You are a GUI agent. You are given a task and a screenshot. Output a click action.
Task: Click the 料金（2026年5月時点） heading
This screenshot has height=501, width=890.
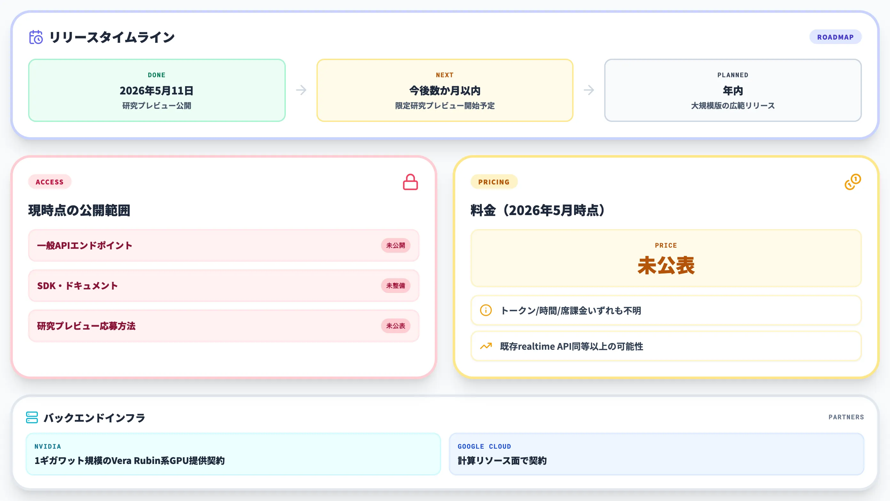click(538, 210)
